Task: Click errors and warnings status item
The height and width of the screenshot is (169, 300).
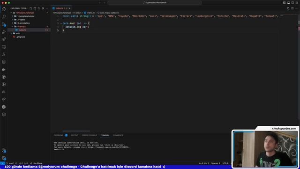Action: point(23,163)
